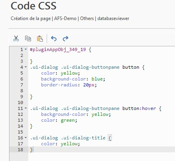The width and height of the screenshot is (175, 161).
Task: Place cursor on empty line 8
Action: point(102,91)
